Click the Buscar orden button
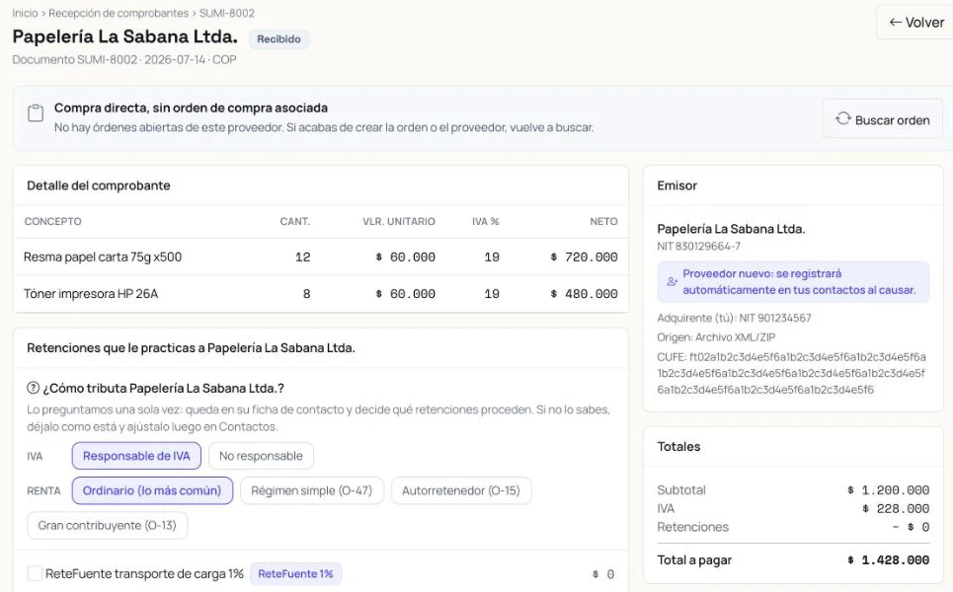Image resolution: width=953 pixels, height=592 pixels. (882, 119)
